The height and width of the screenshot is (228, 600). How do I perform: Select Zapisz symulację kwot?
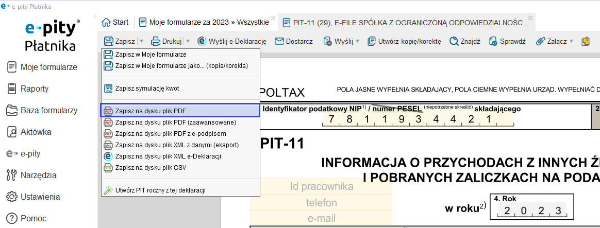[180, 88]
